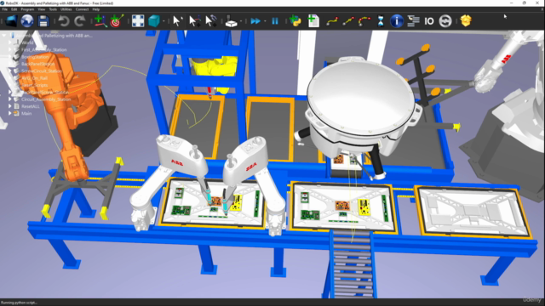Image resolution: width=545 pixels, height=306 pixels.
Task: Open the online library globe icon
Action: pyautogui.click(x=27, y=21)
